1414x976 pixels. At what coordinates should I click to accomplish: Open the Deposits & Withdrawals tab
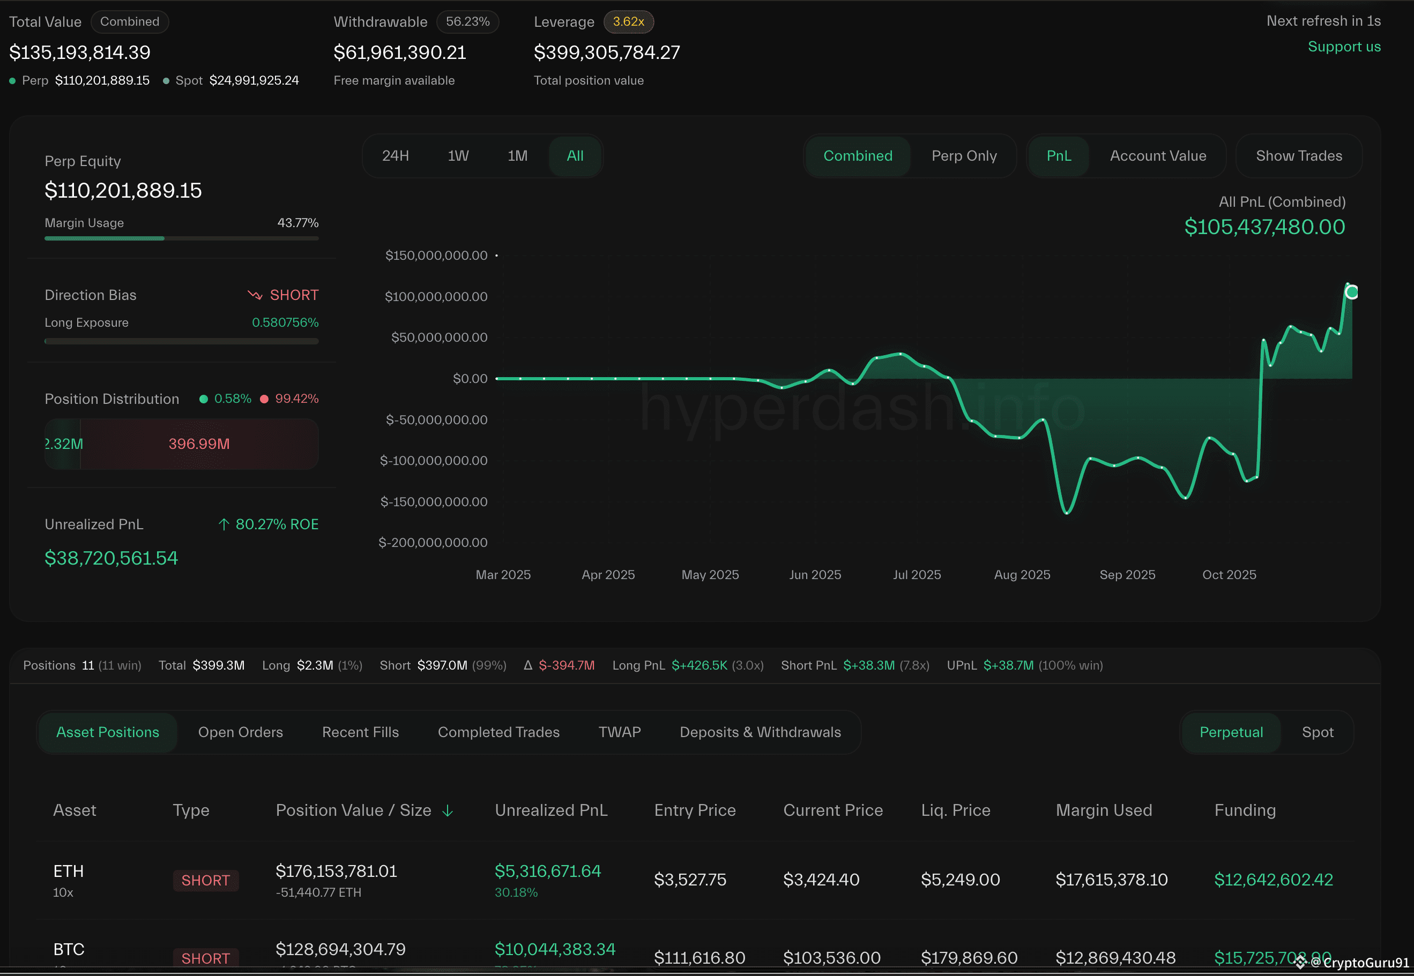[760, 732]
